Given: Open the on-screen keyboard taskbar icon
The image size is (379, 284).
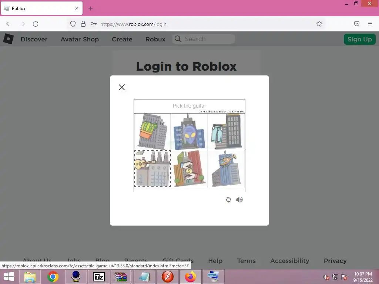Looking at the screenshot, I should (x=213, y=277).
